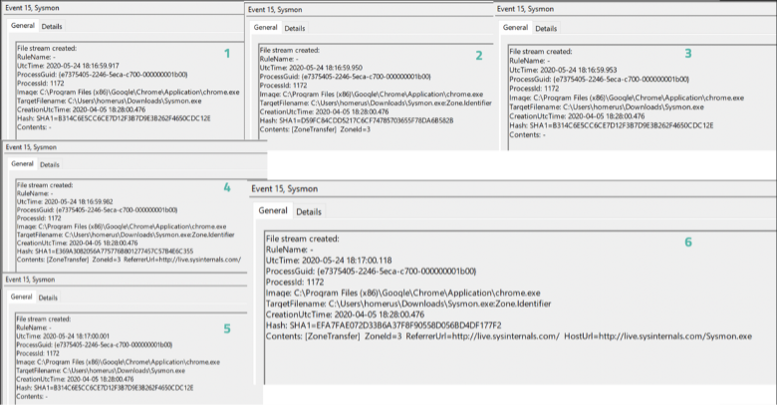Click TargetFilename Downloads\Sysmon.exe line in 18:16:59.917 event

[110, 101]
